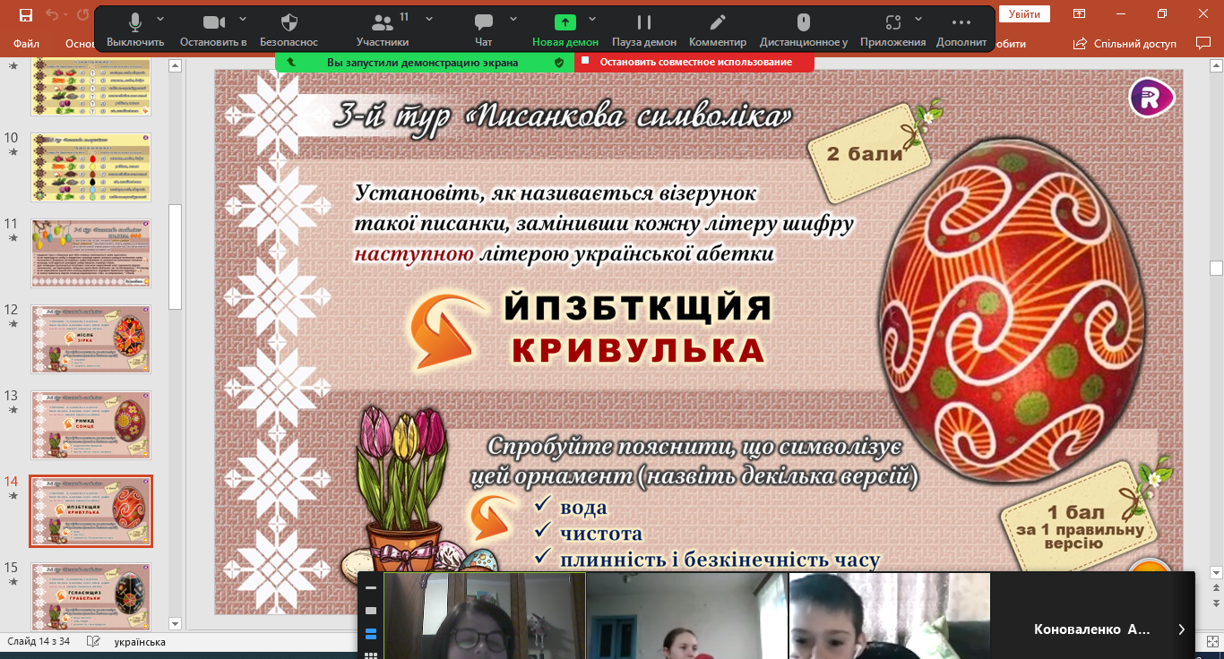Click ЙПЗБТКЩЦЙЯ cipher text on slide
Viewport: 1224px width, 659px height.
(x=638, y=307)
